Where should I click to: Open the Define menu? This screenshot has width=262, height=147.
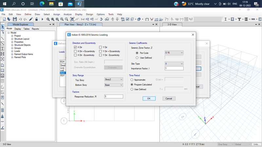(28, 14)
